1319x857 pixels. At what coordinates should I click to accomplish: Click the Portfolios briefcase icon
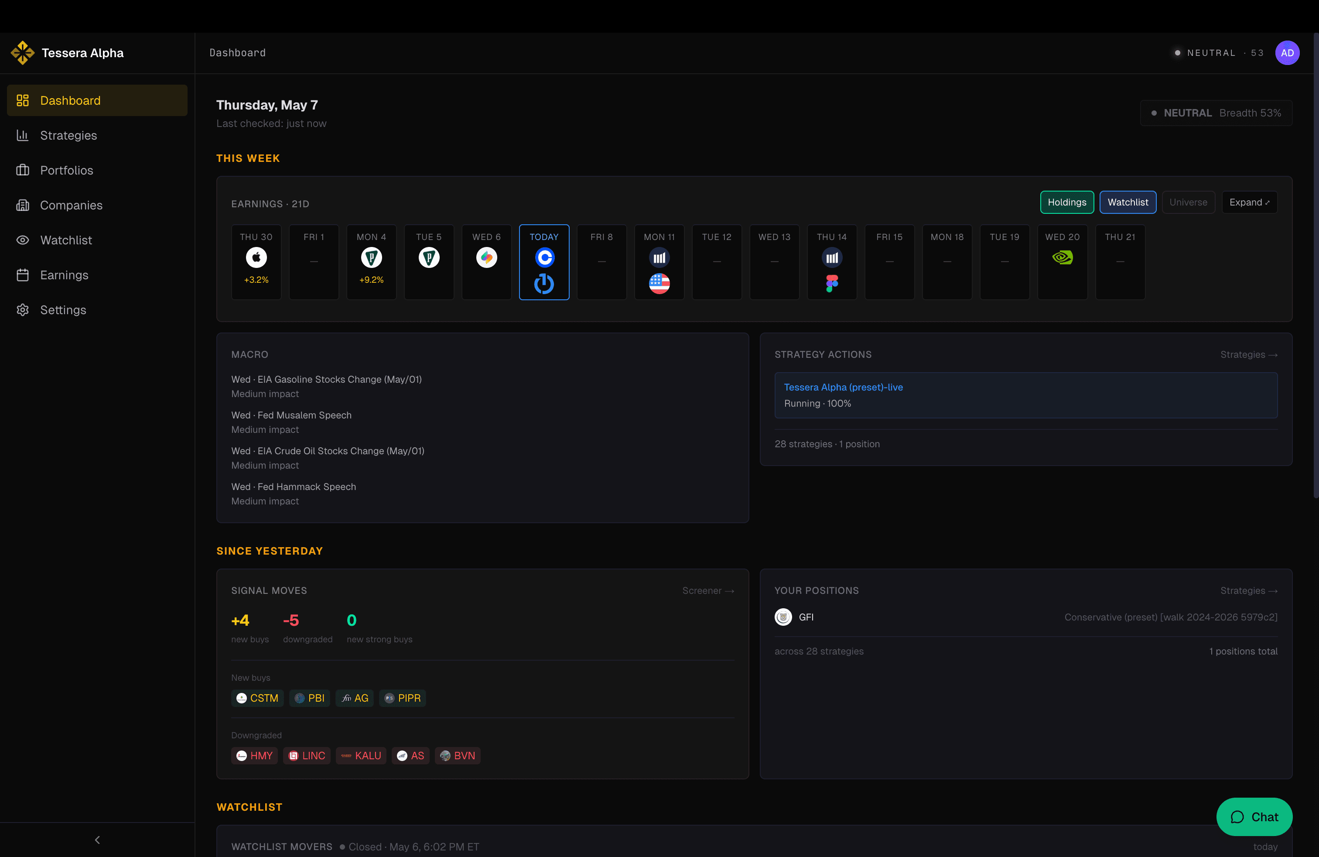pos(23,170)
